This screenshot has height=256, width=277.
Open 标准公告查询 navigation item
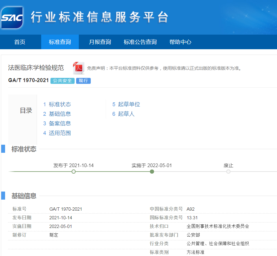[140, 42]
